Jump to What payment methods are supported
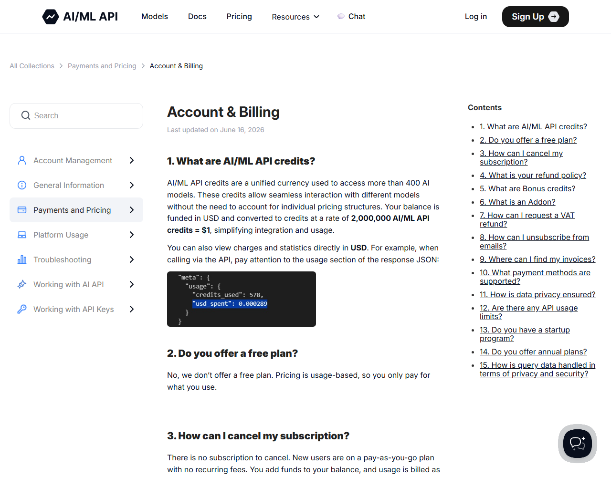Image resolution: width=611 pixels, height=477 pixels. click(535, 277)
